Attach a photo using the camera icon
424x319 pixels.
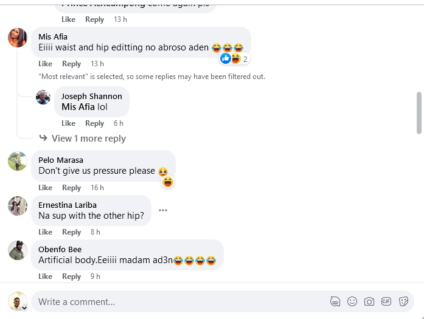coord(369,301)
